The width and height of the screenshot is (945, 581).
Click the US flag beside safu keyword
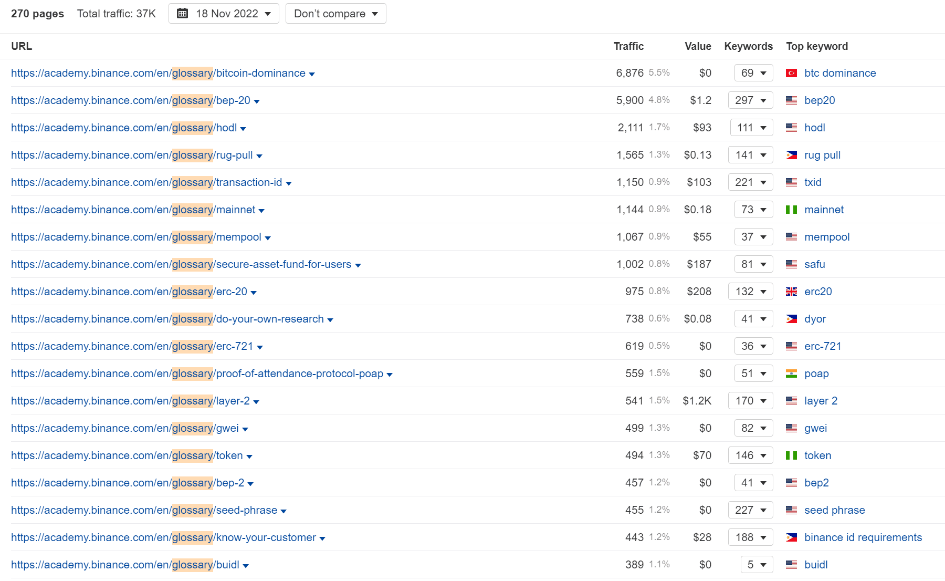[x=791, y=264]
